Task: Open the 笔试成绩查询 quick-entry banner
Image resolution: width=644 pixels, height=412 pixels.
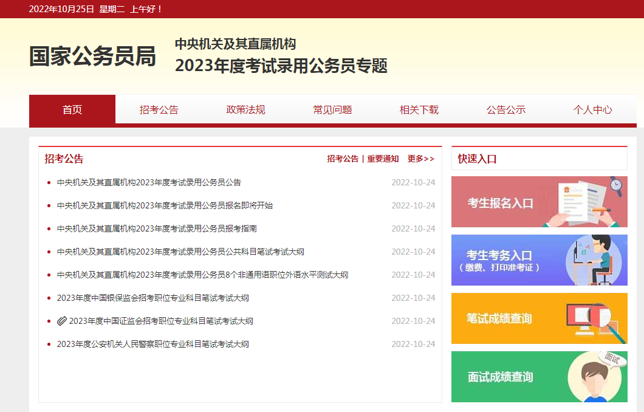Action: click(540, 318)
